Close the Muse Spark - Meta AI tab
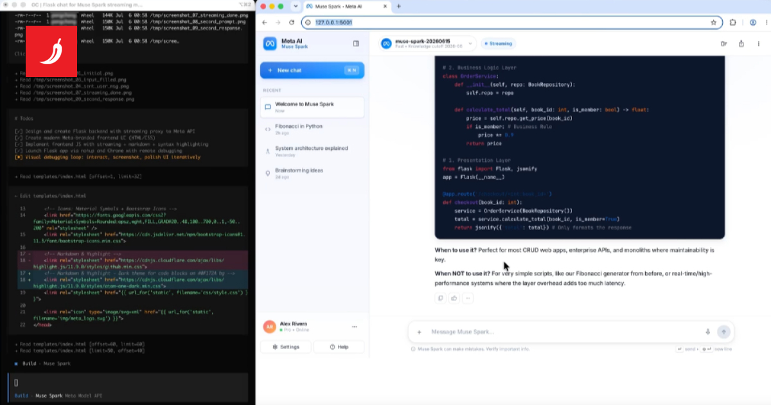This screenshot has width=771, height=405. (385, 6)
